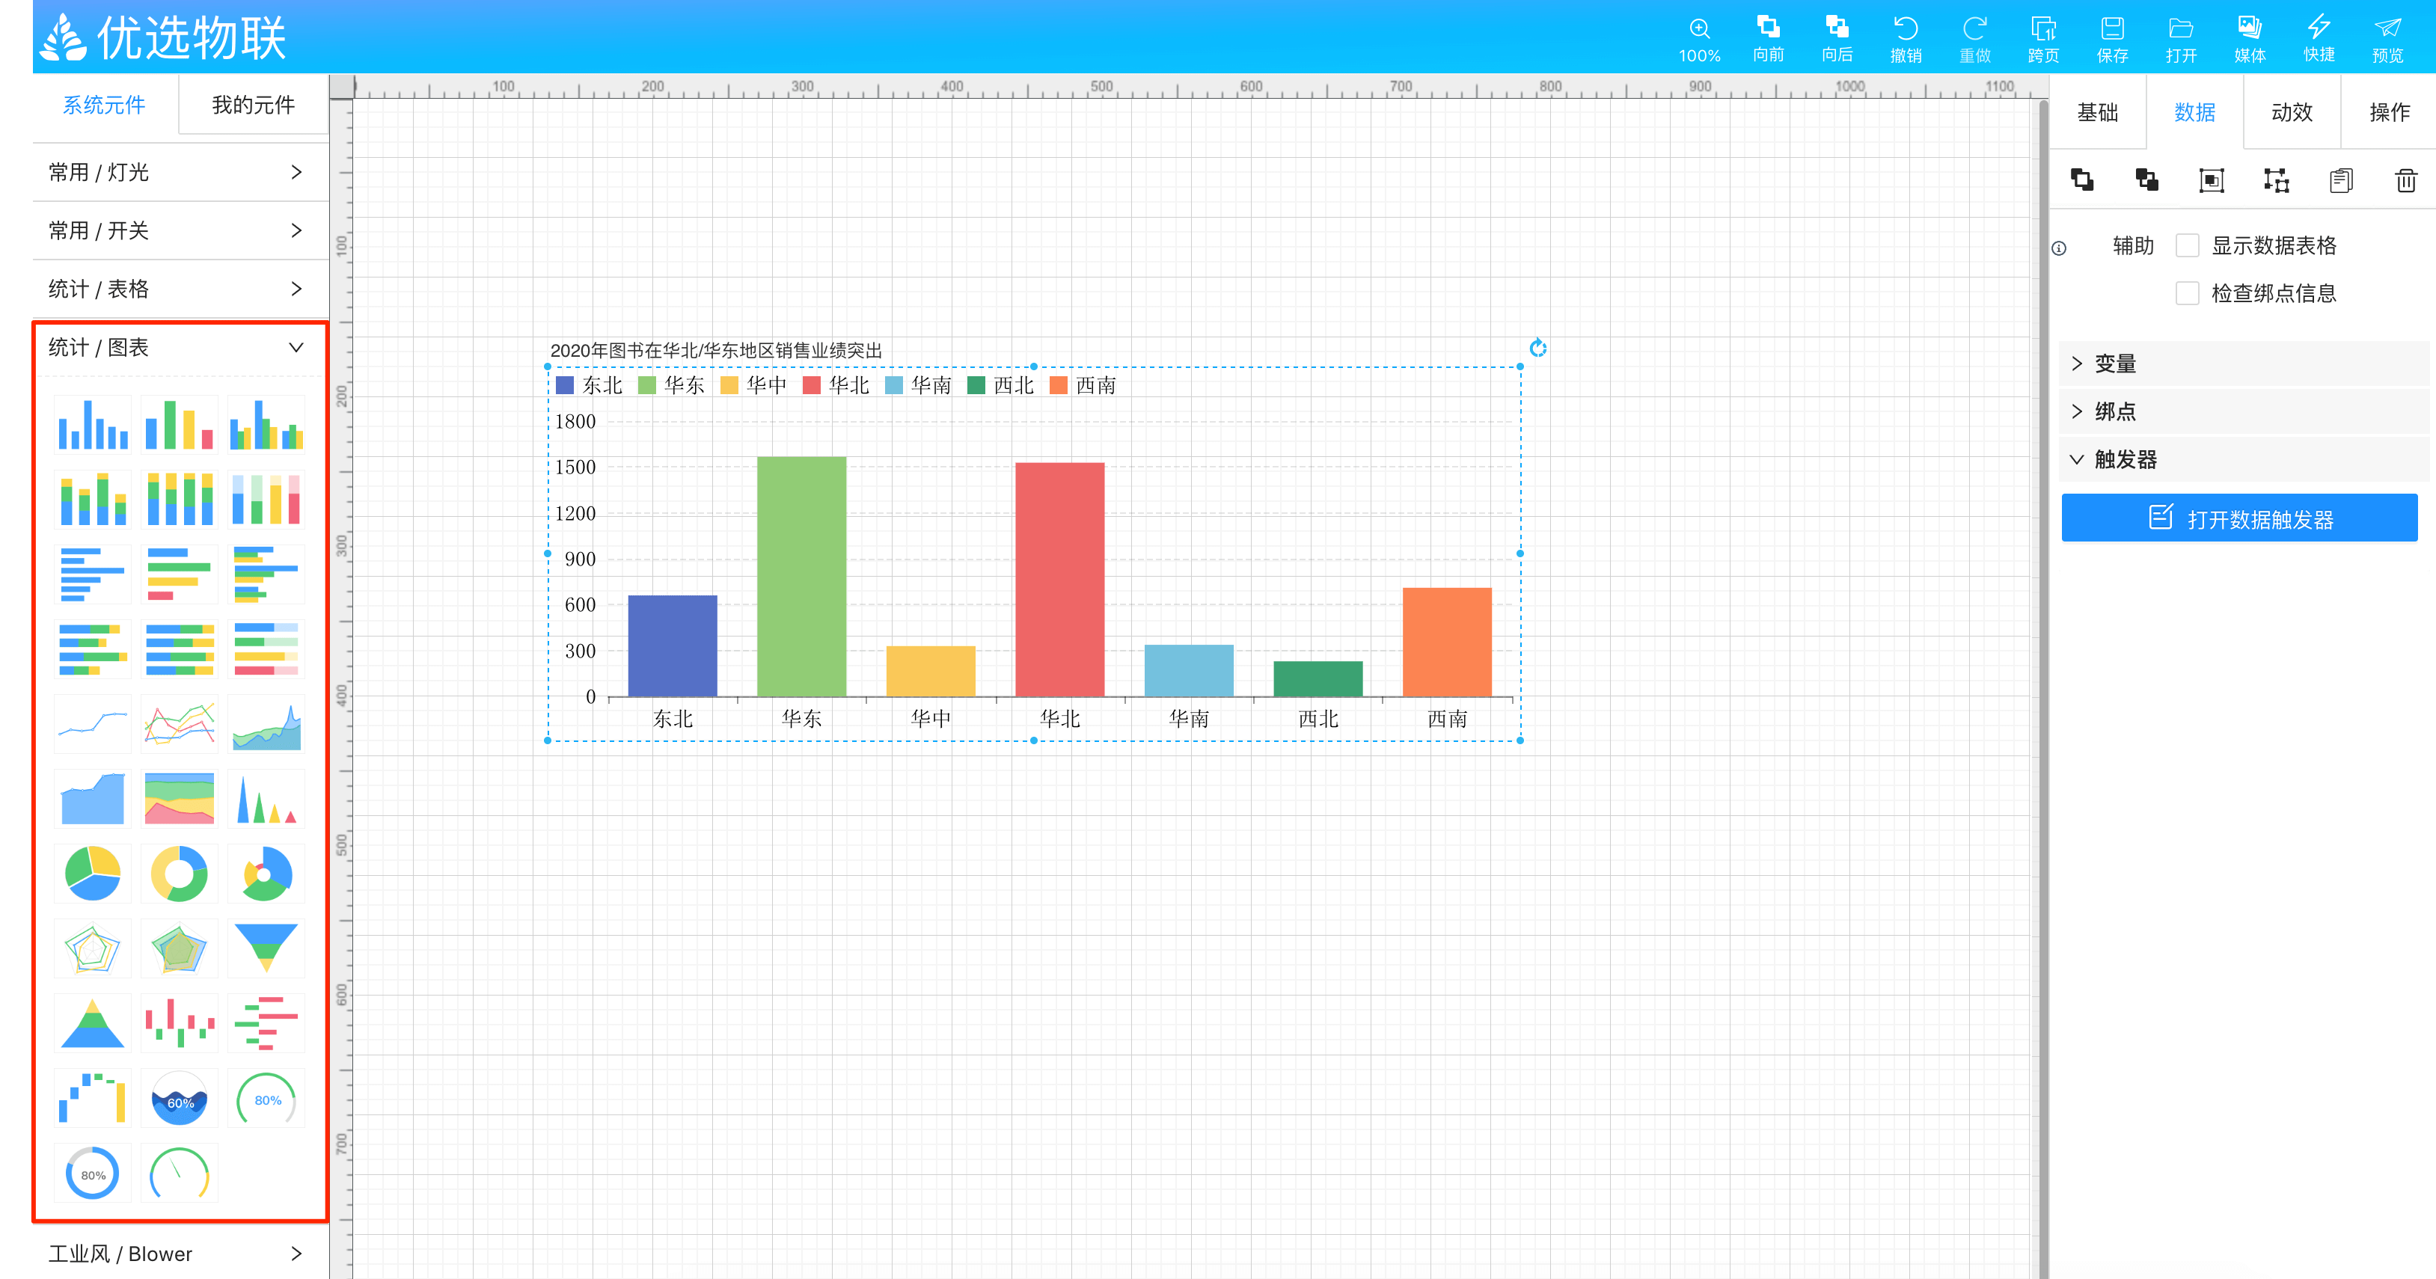This screenshot has width=2436, height=1279.
Task: Click the 优选物联 logo
Action: [x=164, y=38]
